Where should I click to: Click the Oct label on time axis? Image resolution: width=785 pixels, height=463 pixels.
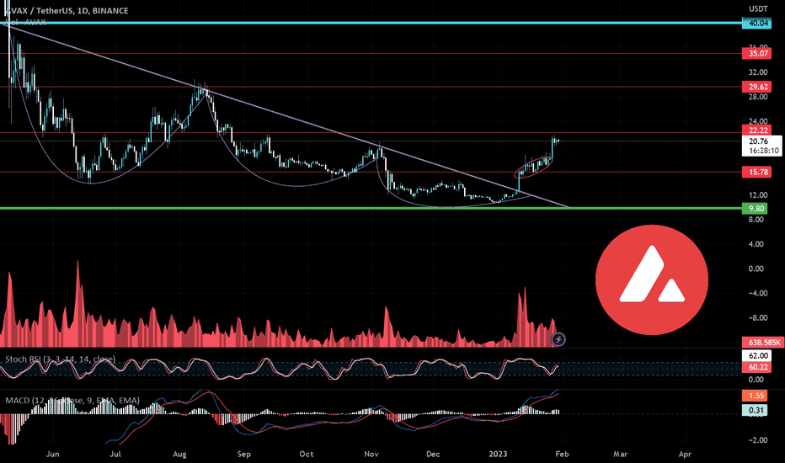click(x=307, y=454)
